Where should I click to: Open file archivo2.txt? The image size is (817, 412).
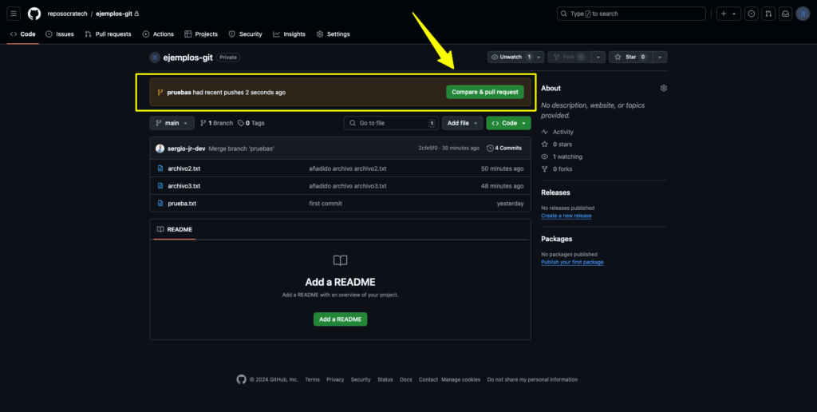click(184, 168)
